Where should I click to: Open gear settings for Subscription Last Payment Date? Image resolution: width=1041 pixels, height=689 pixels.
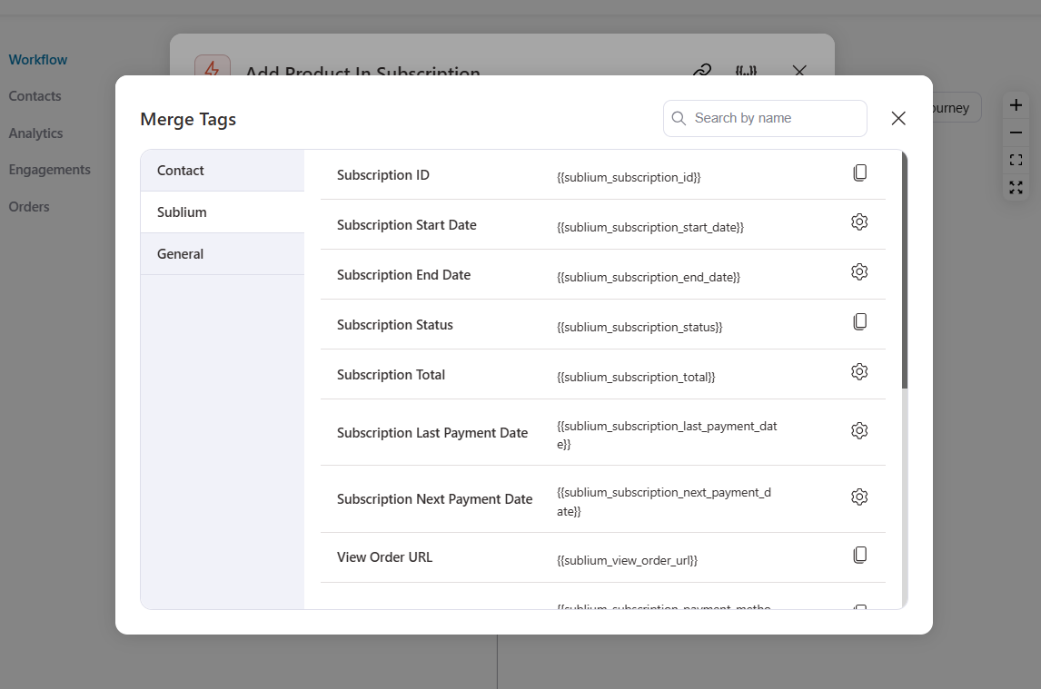[859, 430]
